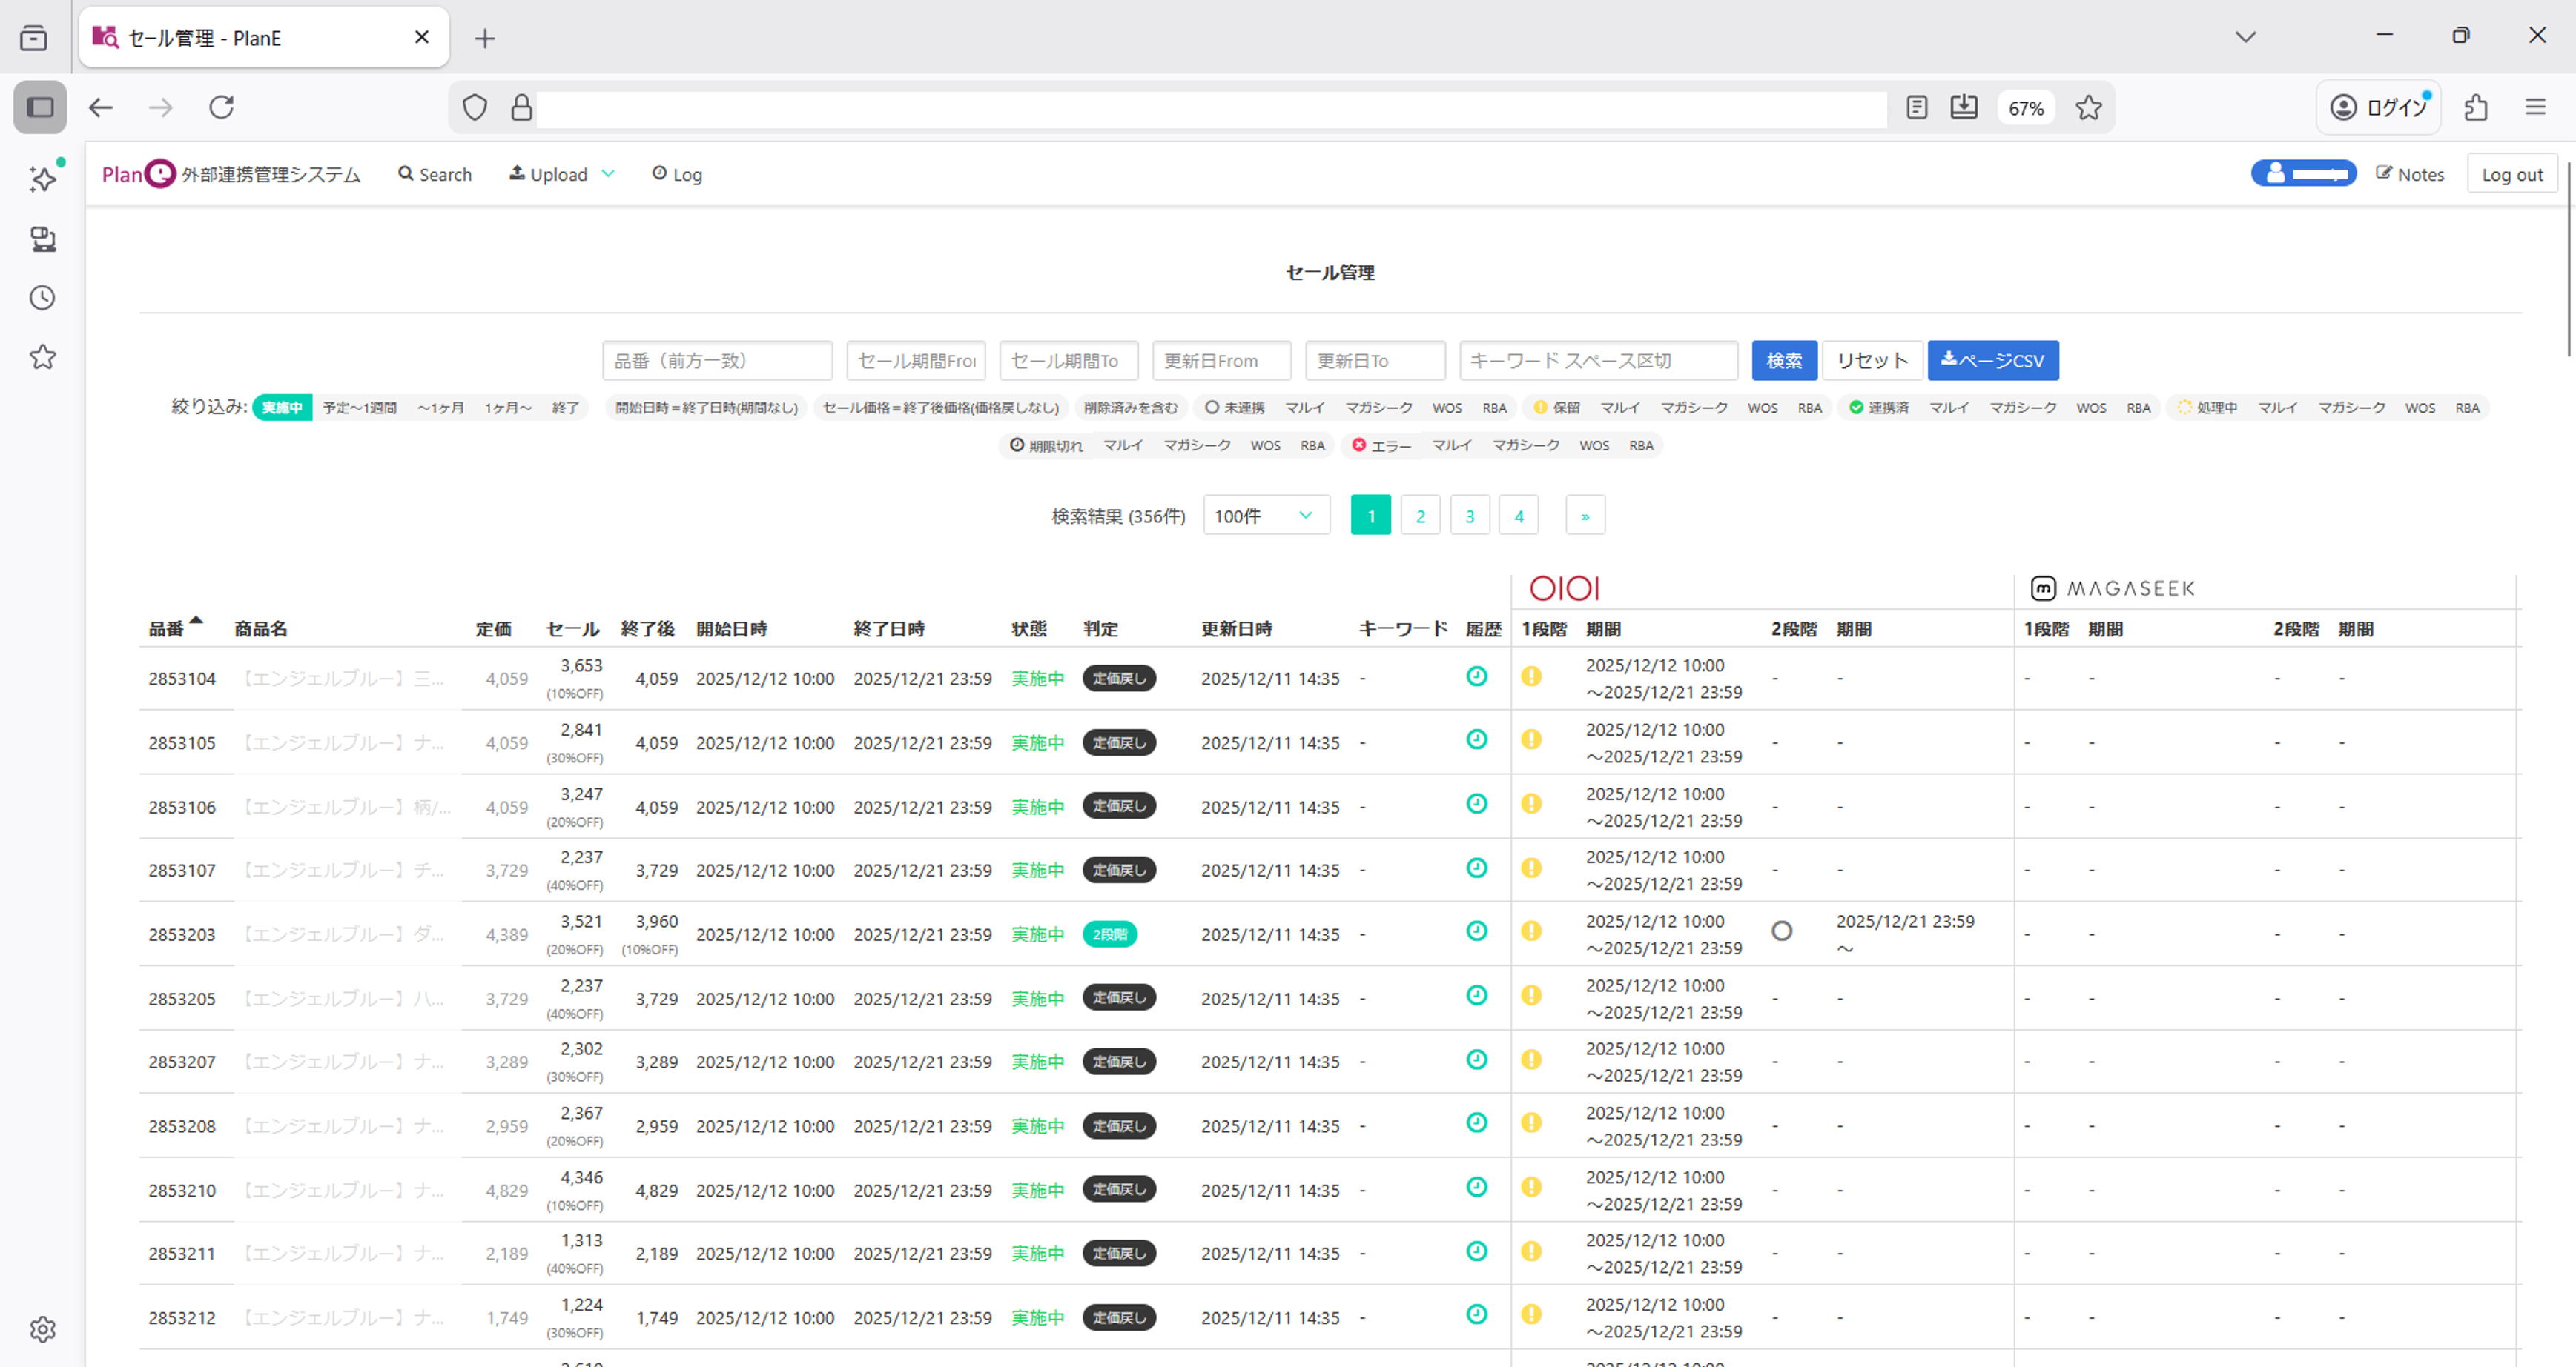This screenshot has width=2576, height=1367.
Task: Toggle the 削除済みを含む filter
Action: (1130, 408)
